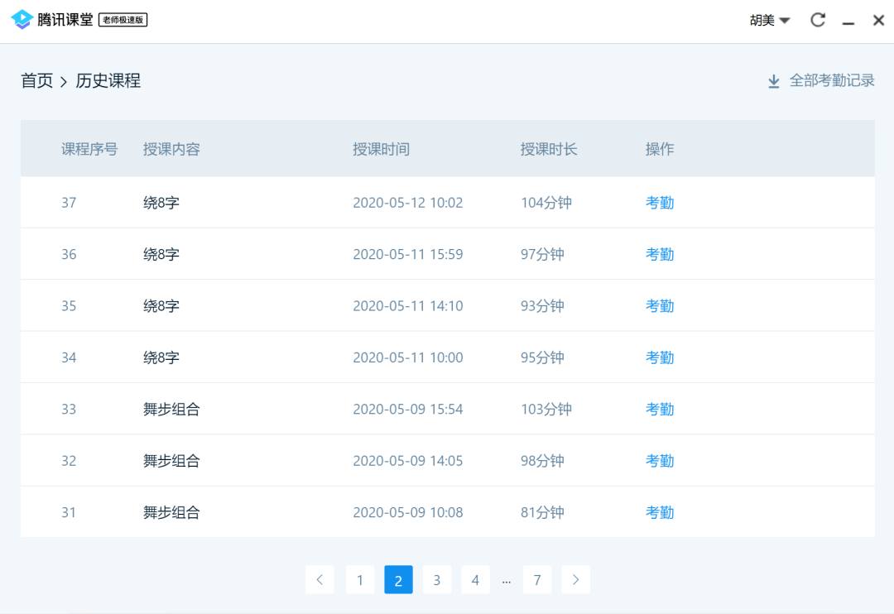View 考勤 for course 35
This screenshot has height=614, width=894.
pos(660,306)
